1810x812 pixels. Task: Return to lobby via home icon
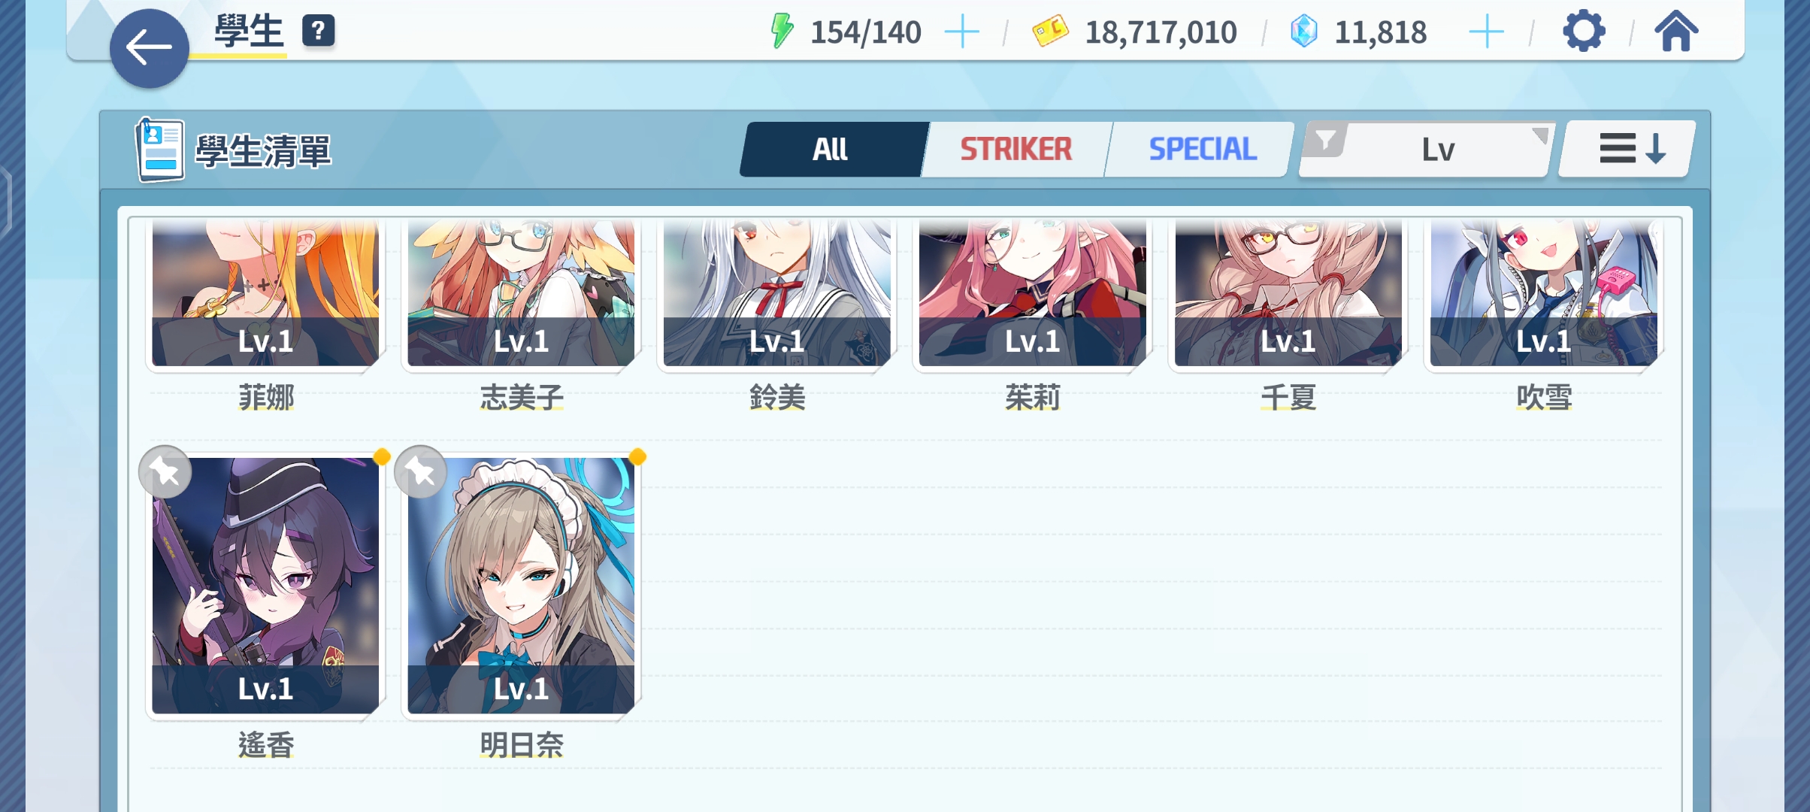(1676, 32)
